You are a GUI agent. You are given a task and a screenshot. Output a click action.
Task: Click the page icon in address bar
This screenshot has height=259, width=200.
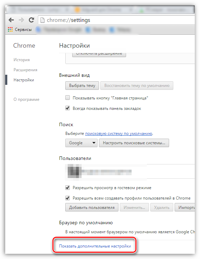(43, 20)
